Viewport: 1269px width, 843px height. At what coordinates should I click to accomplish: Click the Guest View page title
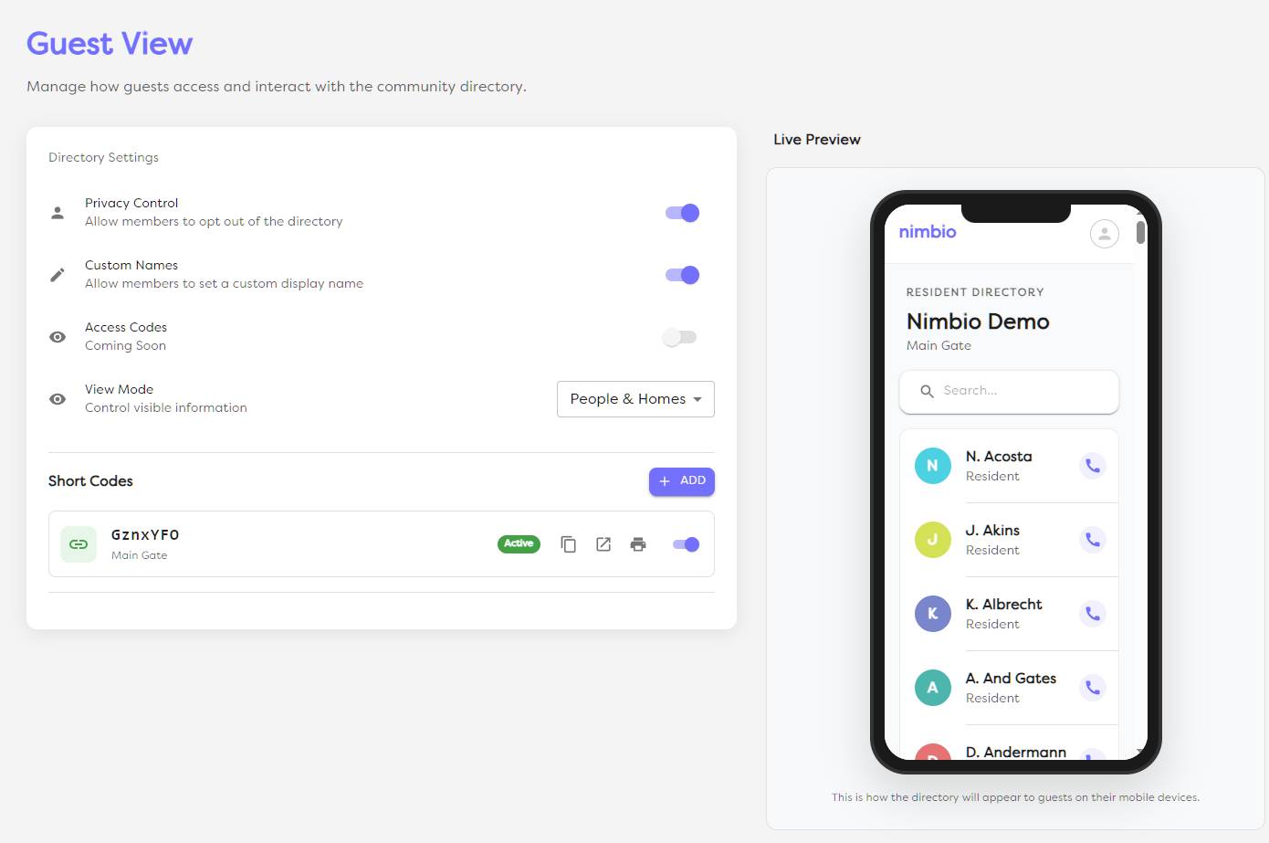[110, 44]
